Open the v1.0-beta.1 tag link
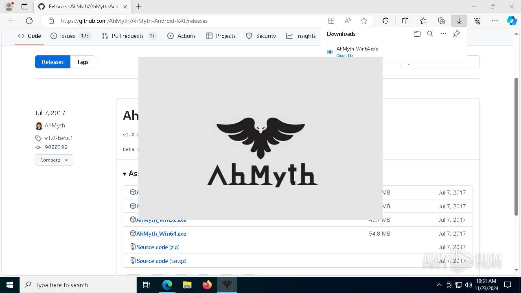The image size is (521, 293). coord(59,138)
